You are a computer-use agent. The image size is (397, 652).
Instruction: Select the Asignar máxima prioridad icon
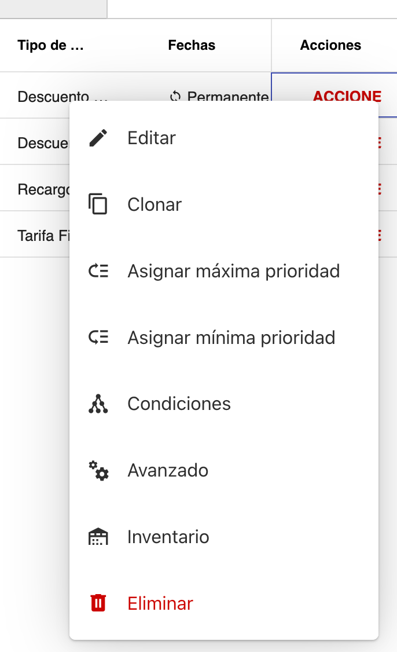(100, 270)
